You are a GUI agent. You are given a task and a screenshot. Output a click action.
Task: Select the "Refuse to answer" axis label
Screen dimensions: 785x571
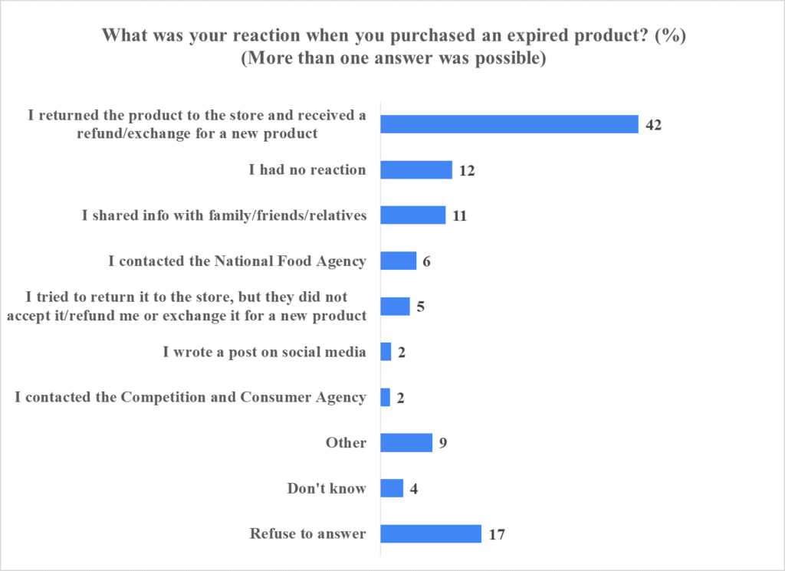coord(308,533)
